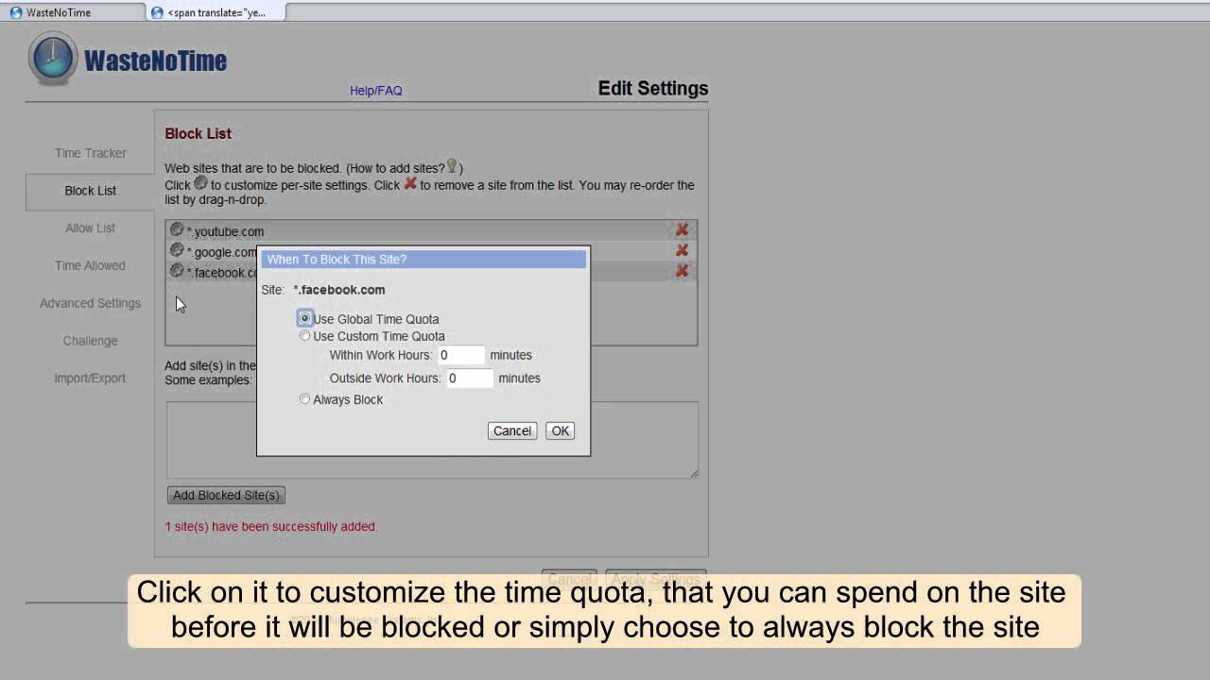This screenshot has width=1210, height=680.
Task: Click the lightbulb hint icon beside How to add sites
Action: tap(452, 166)
